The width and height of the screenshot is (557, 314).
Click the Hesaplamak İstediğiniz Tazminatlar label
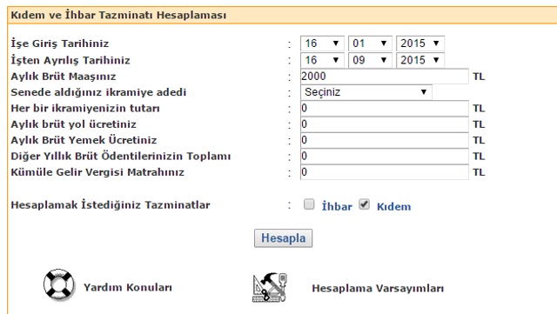tap(111, 205)
